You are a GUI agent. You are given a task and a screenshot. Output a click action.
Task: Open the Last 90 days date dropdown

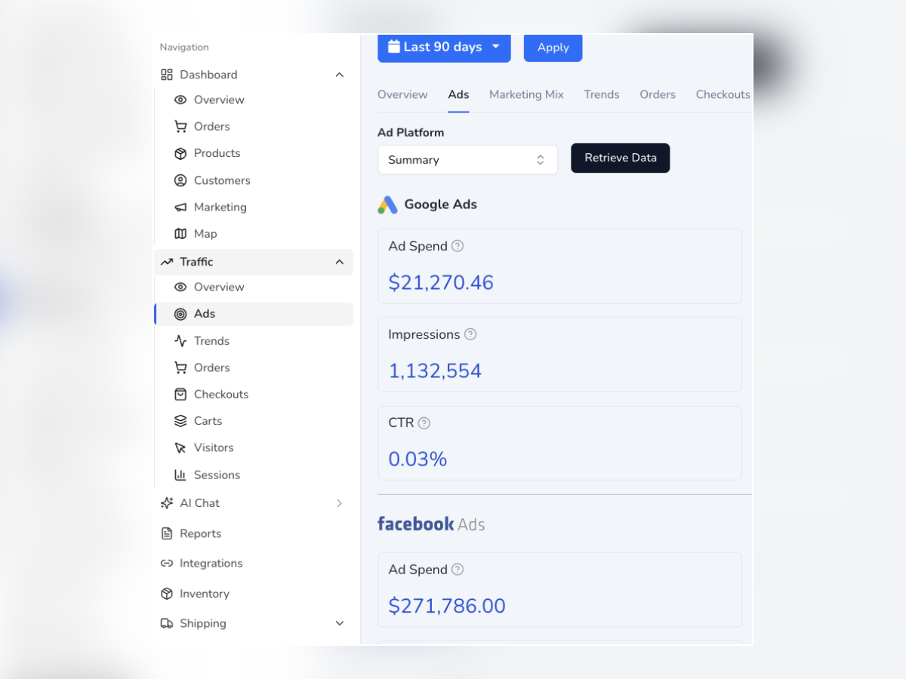444,47
